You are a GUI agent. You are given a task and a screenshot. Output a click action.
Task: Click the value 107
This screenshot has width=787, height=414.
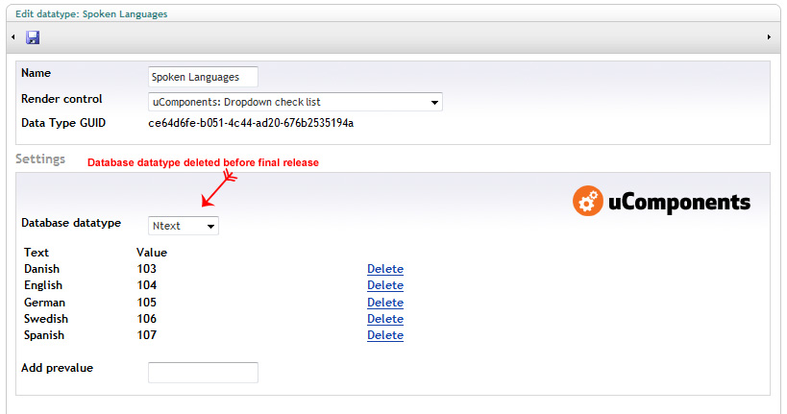147,335
